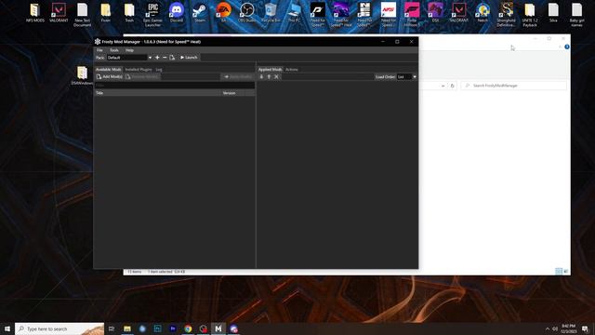This screenshot has width=595, height=335.
Task: Click the greyed Remove Mod(s) button
Action: click(x=142, y=76)
